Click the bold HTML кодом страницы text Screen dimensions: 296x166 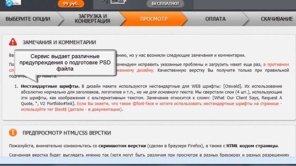pos(253,146)
